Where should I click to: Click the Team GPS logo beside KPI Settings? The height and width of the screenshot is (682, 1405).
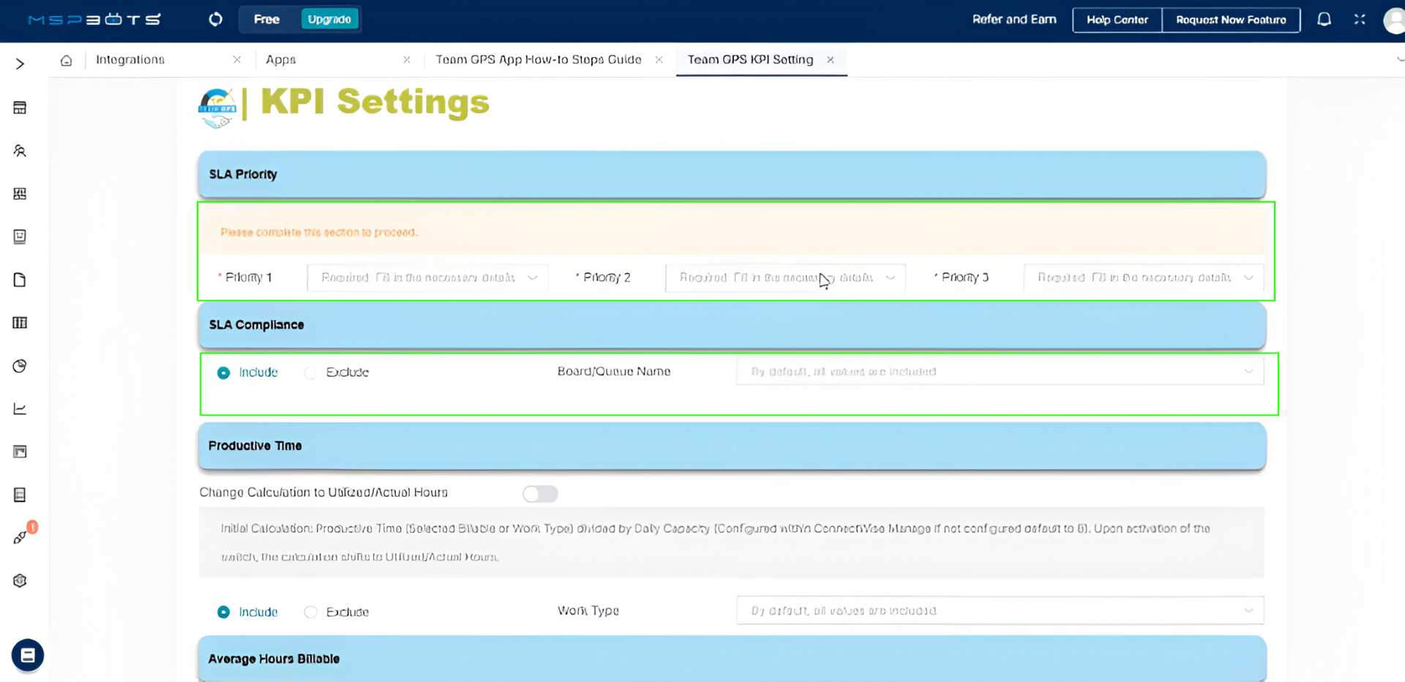pyautogui.click(x=217, y=108)
